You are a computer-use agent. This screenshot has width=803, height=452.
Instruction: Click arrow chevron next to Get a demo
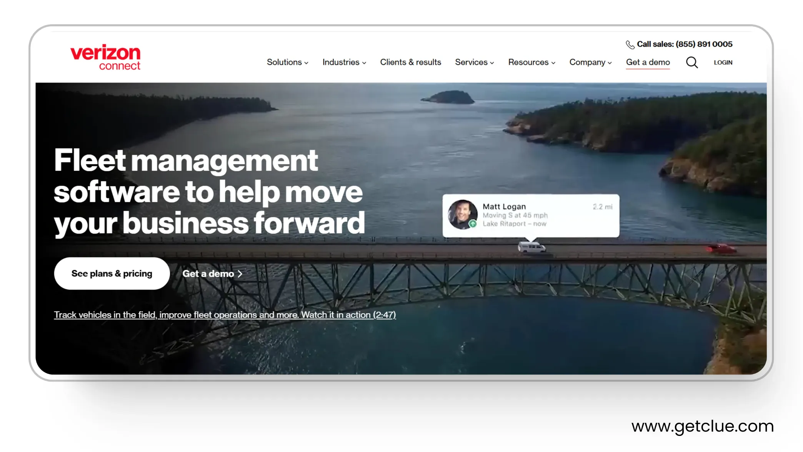click(x=240, y=274)
